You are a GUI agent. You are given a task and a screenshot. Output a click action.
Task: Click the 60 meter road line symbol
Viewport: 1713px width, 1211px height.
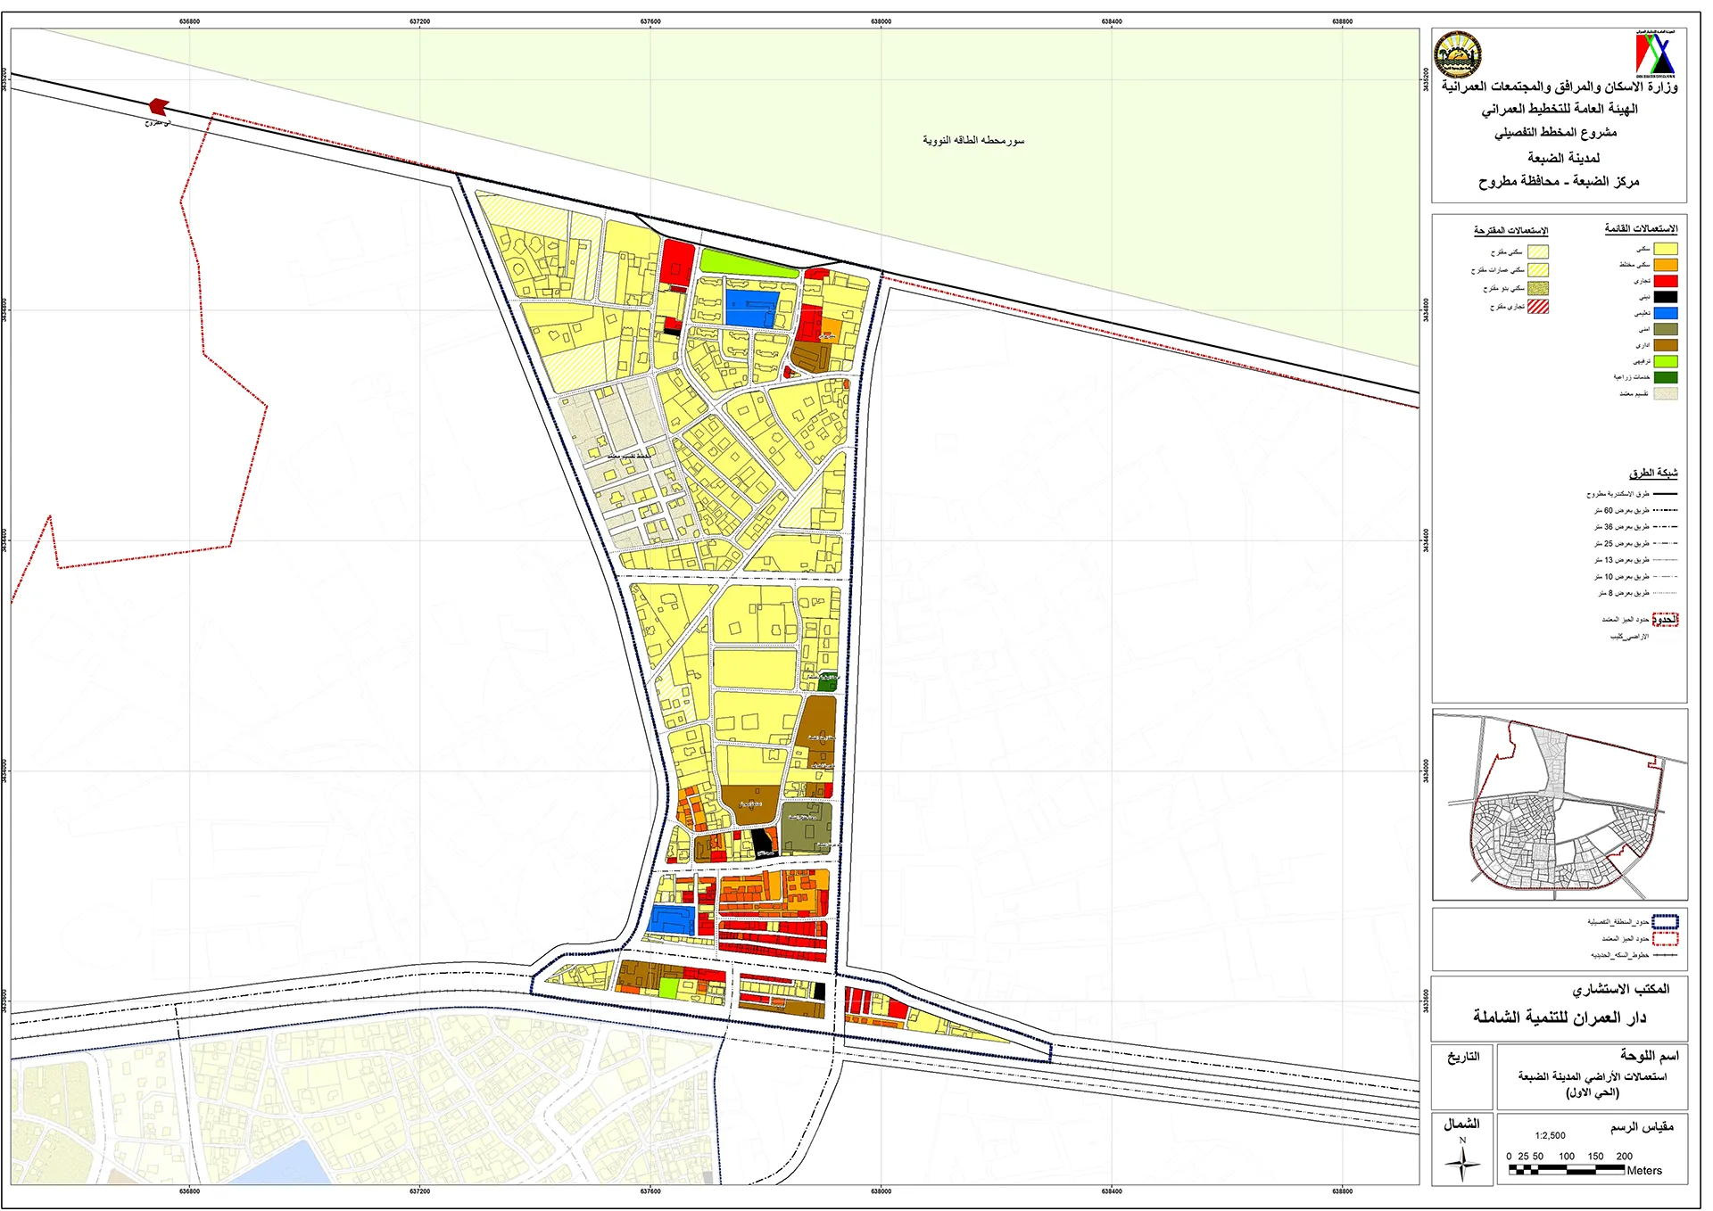click(x=1665, y=511)
